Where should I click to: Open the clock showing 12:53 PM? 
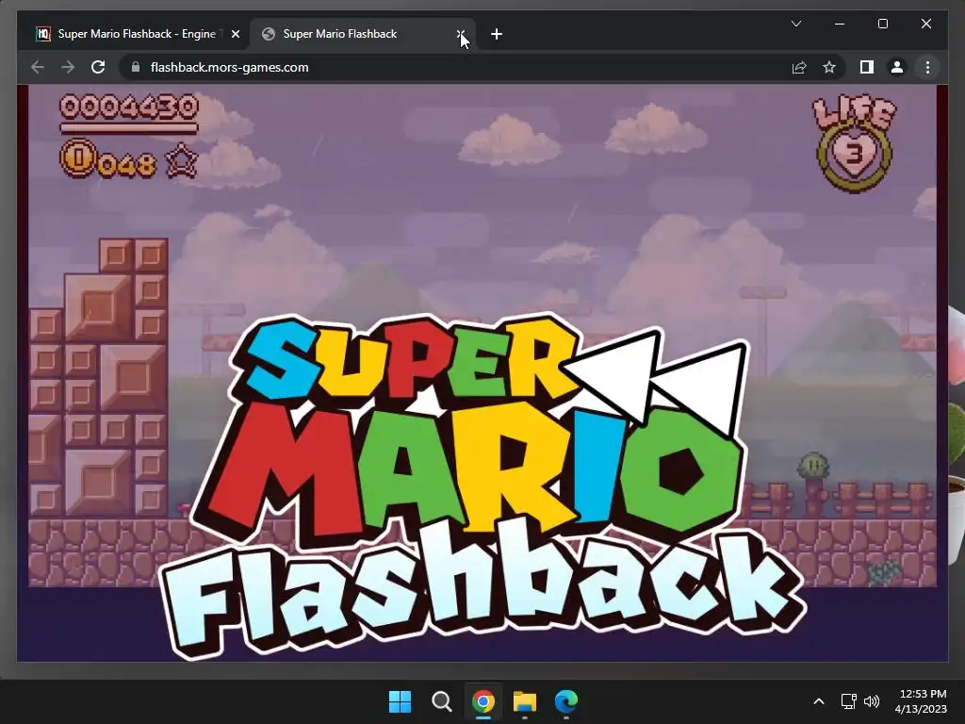tap(921, 701)
